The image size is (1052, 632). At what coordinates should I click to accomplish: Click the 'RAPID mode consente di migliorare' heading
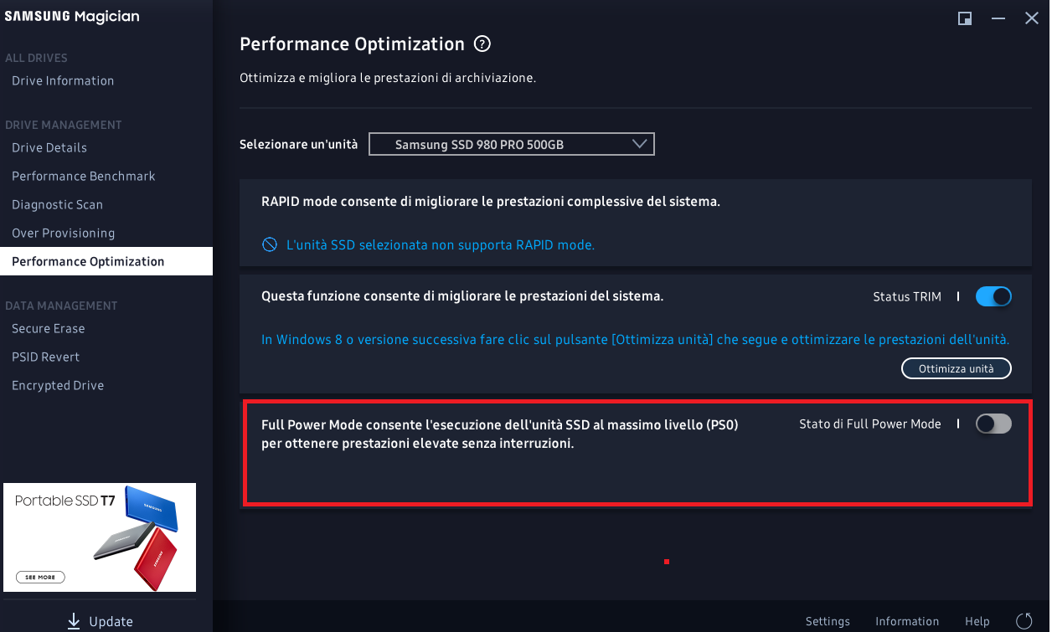tap(491, 202)
